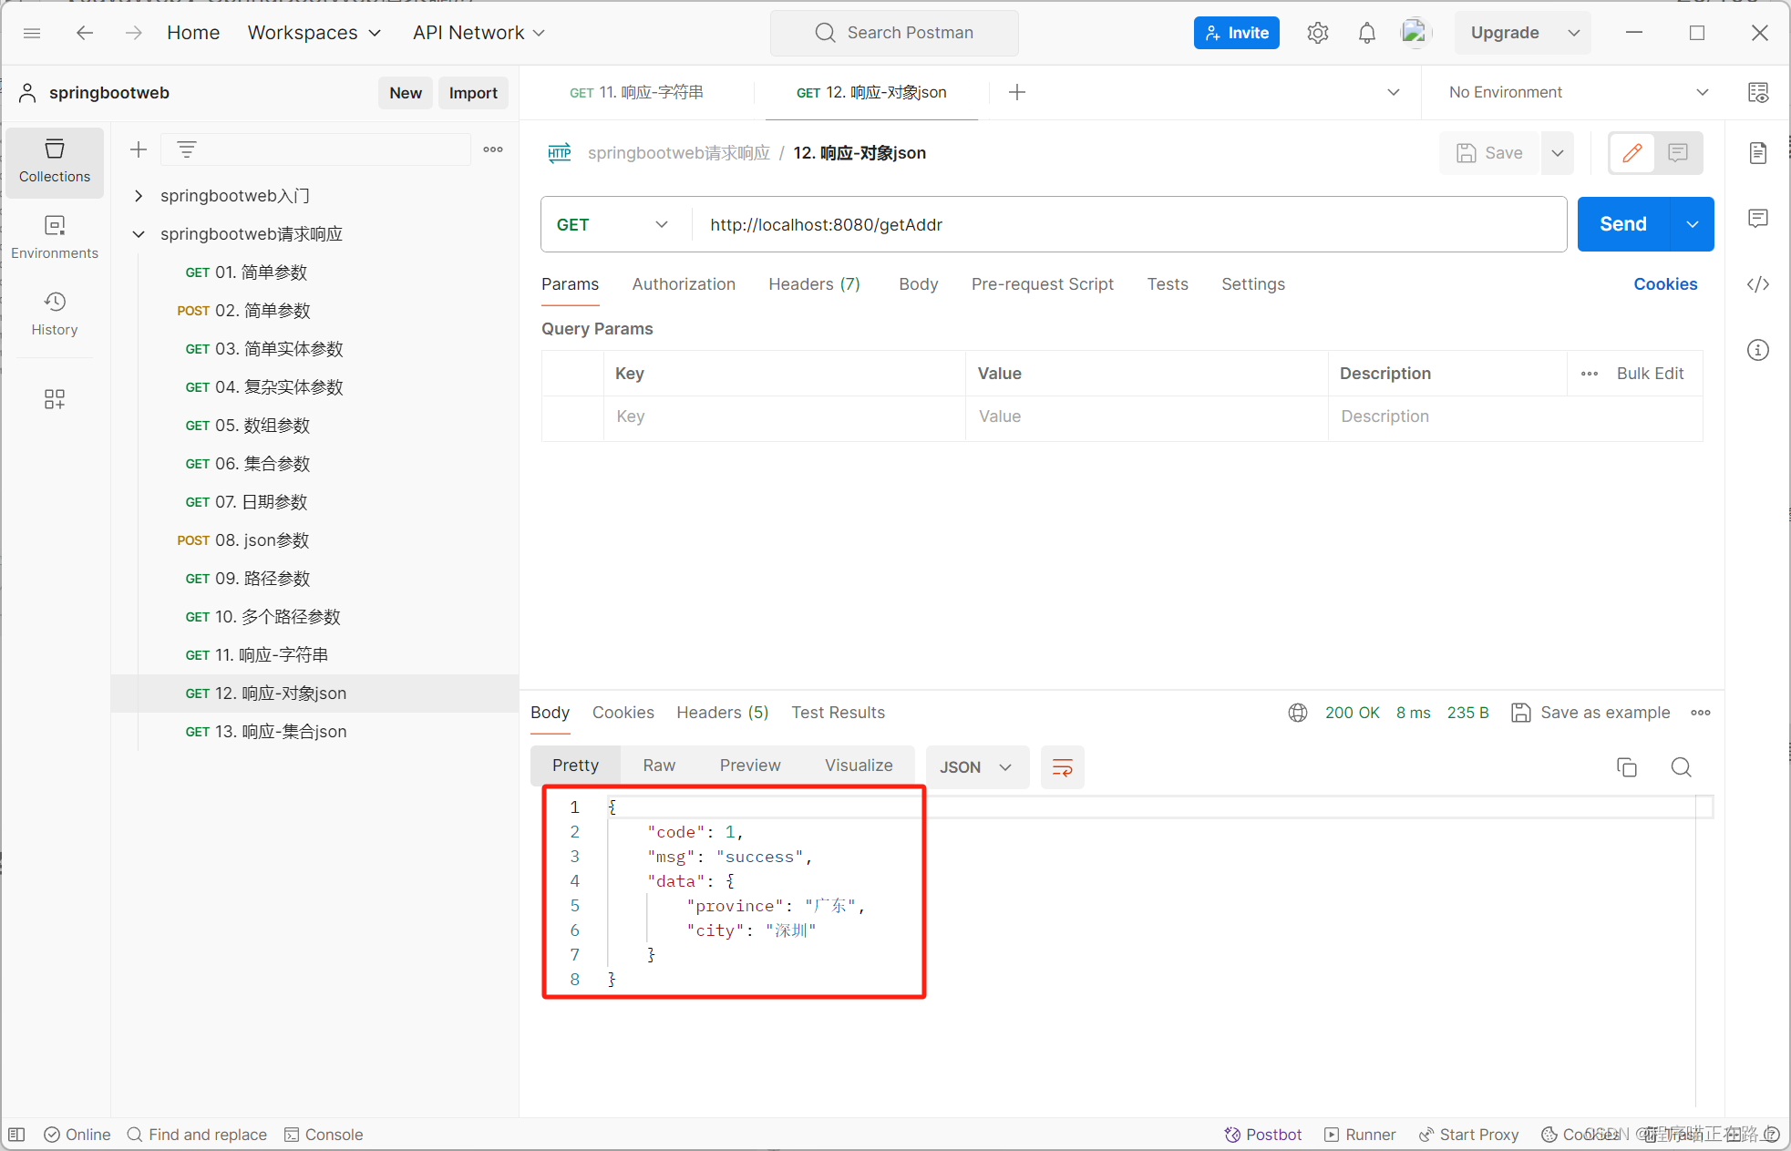The image size is (1791, 1151).
Task: Open the Upgrade dropdown arrow
Action: click(1574, 33)
